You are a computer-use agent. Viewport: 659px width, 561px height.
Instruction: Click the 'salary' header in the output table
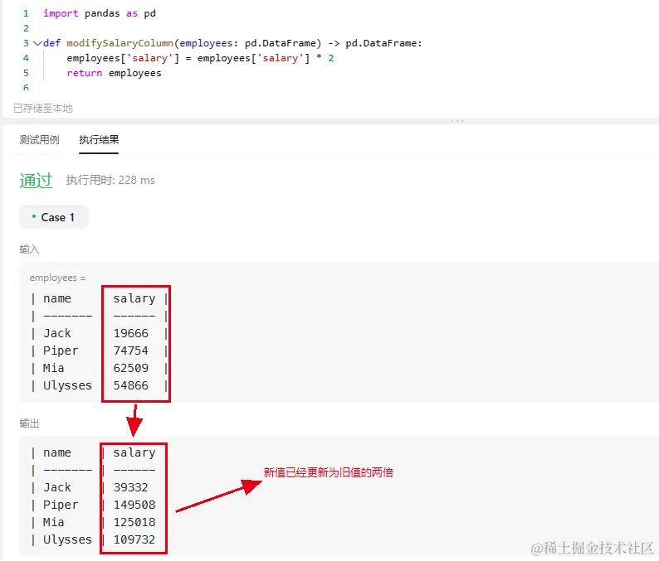point(134,452)
